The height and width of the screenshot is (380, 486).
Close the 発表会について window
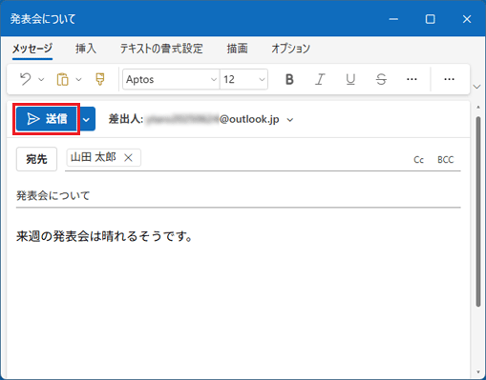coord(467,19)
